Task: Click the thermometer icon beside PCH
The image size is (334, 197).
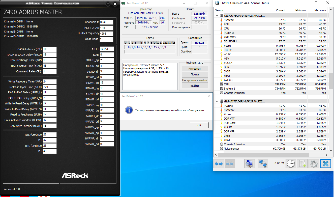Action: [x=221, y=24]
